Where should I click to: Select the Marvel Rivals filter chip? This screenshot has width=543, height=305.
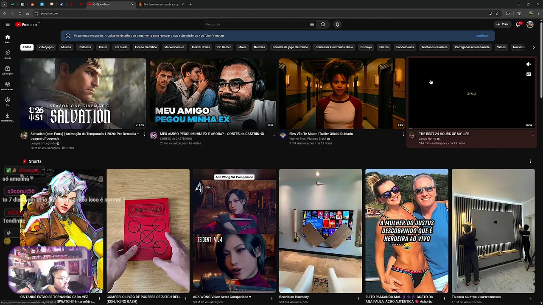click(x=201, y=47)
